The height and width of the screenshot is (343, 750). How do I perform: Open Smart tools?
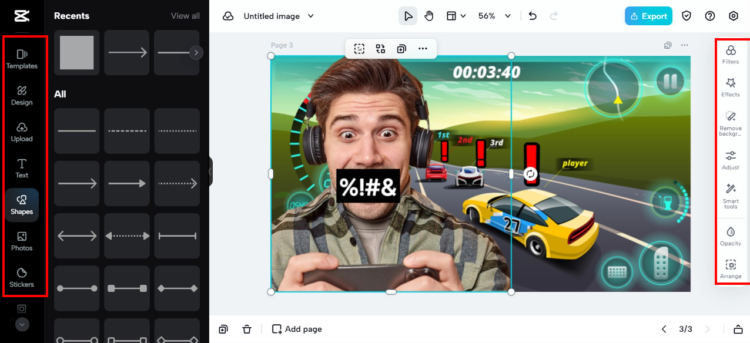(x=731, y=196)
